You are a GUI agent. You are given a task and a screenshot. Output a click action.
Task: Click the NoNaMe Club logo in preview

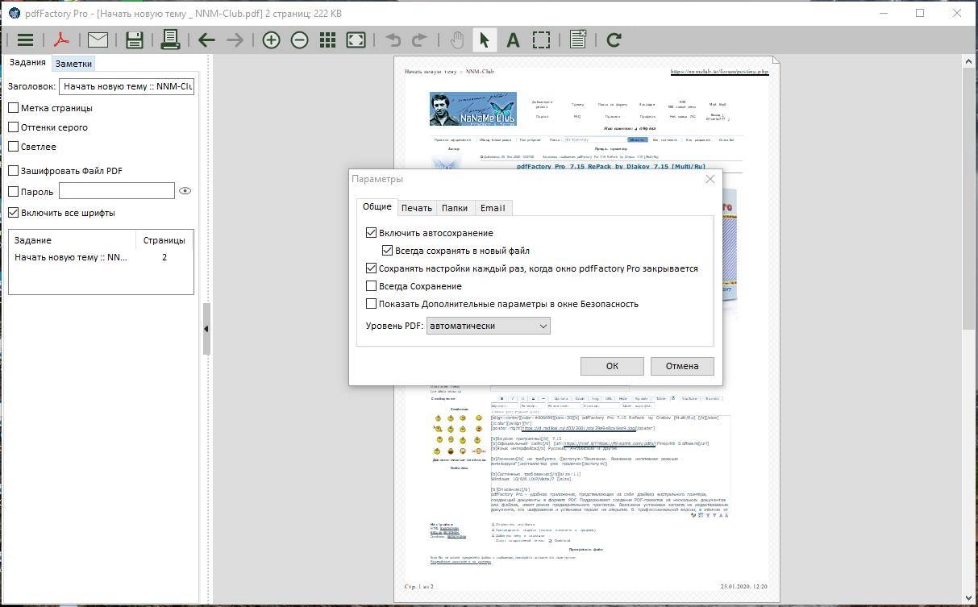click(x=472, y=109)
